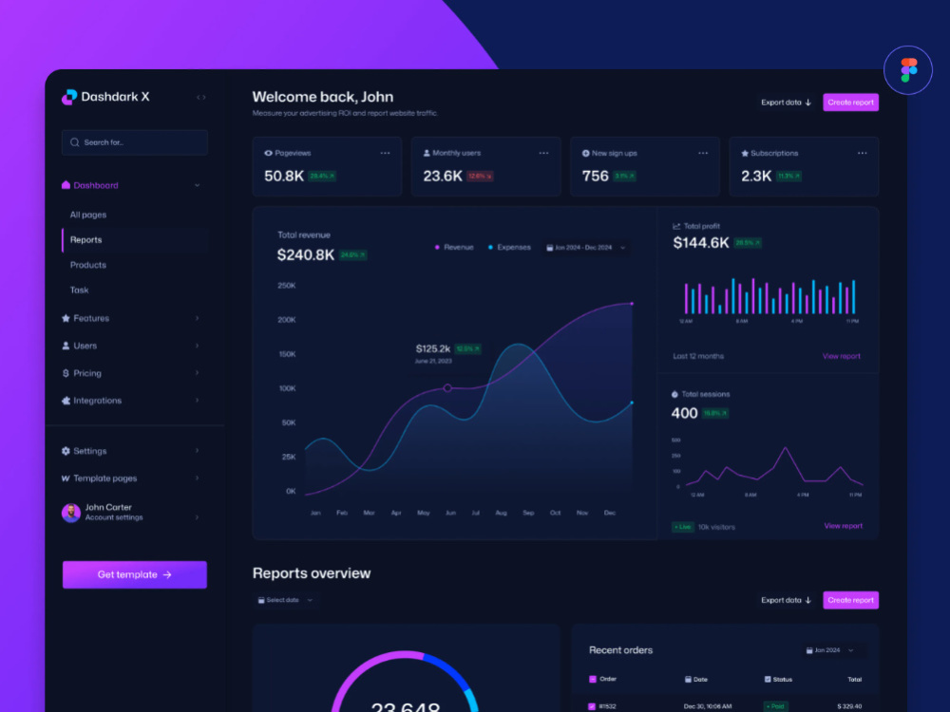Click Create report in Reports overview
This screenshot has width=950, height=712.
click(x=850, y=600)
